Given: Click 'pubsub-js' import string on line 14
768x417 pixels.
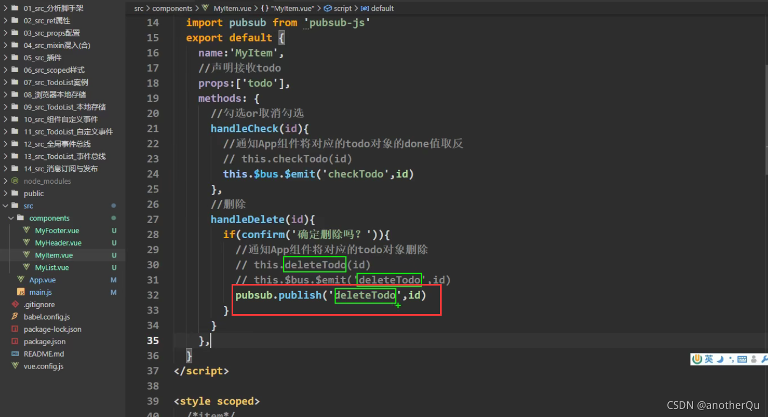Looking at the screenshot, I should coord(337,23).
